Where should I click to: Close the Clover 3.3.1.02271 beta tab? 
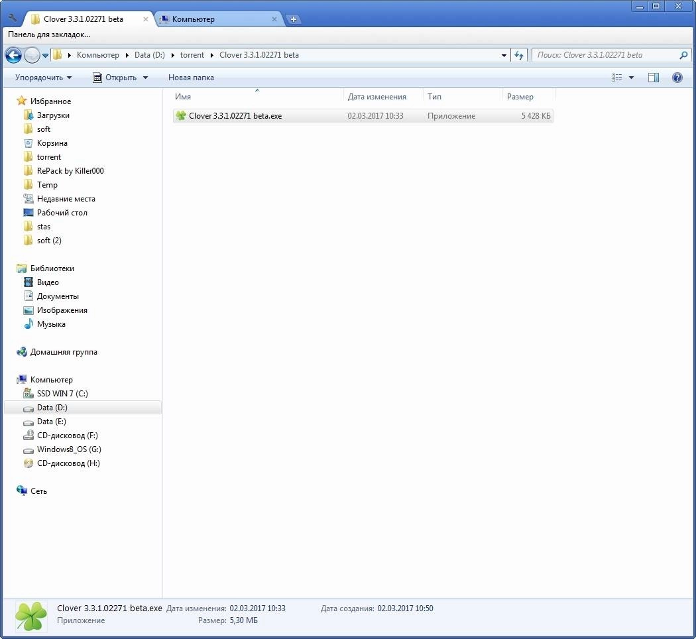pyautogui.click(x=146, y=19)
